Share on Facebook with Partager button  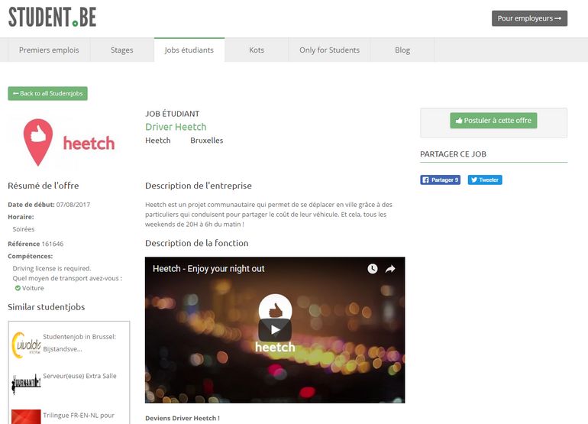coord(441,180)
